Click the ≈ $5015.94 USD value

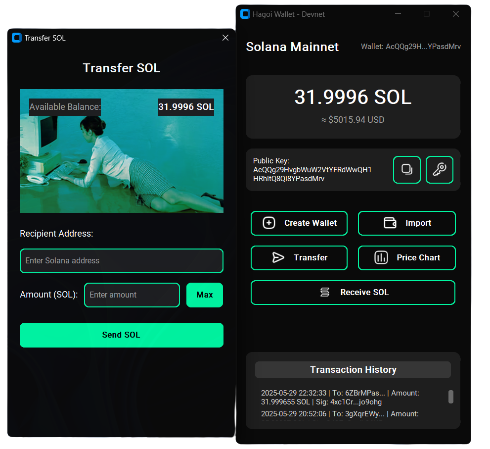353,119
